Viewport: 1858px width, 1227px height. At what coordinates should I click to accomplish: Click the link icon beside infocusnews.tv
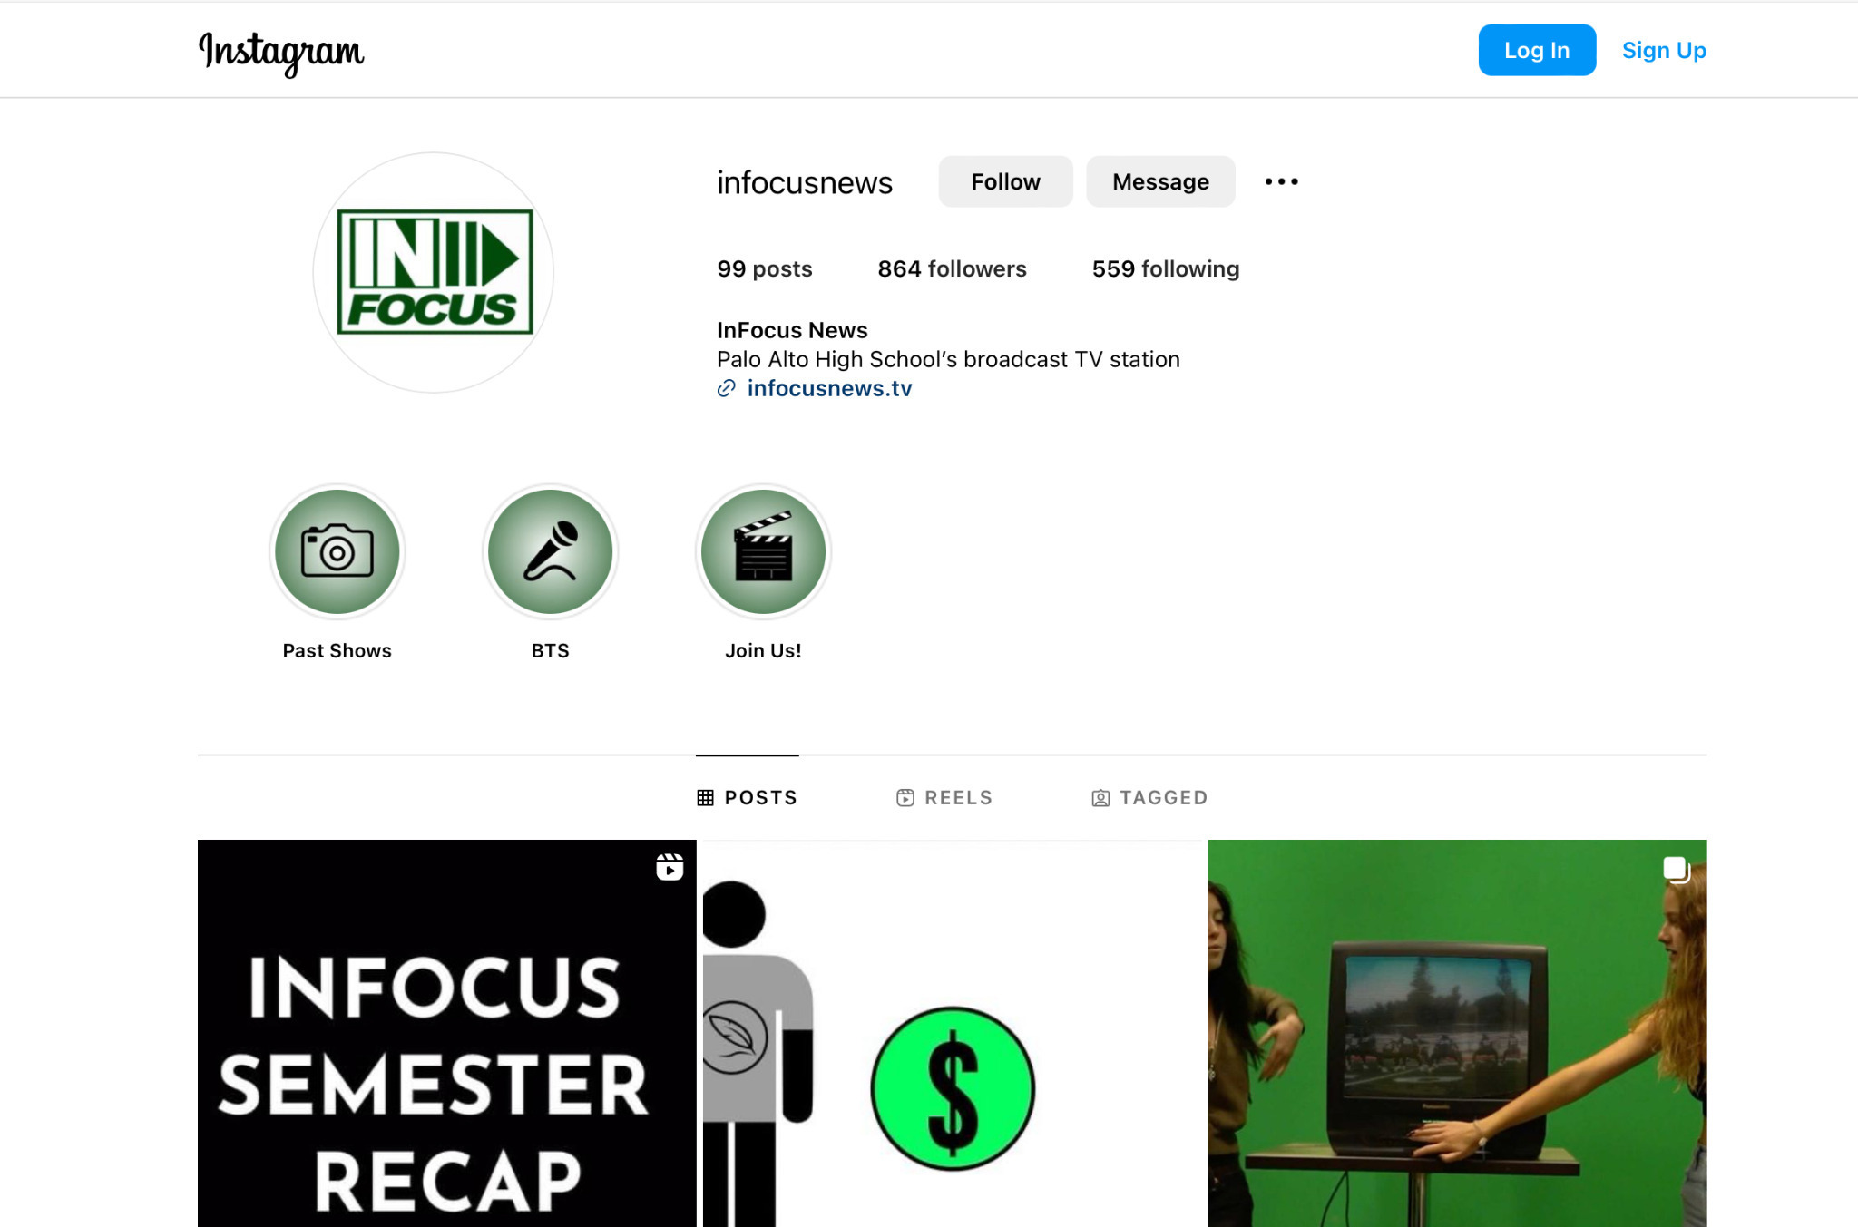pos(726,388)
